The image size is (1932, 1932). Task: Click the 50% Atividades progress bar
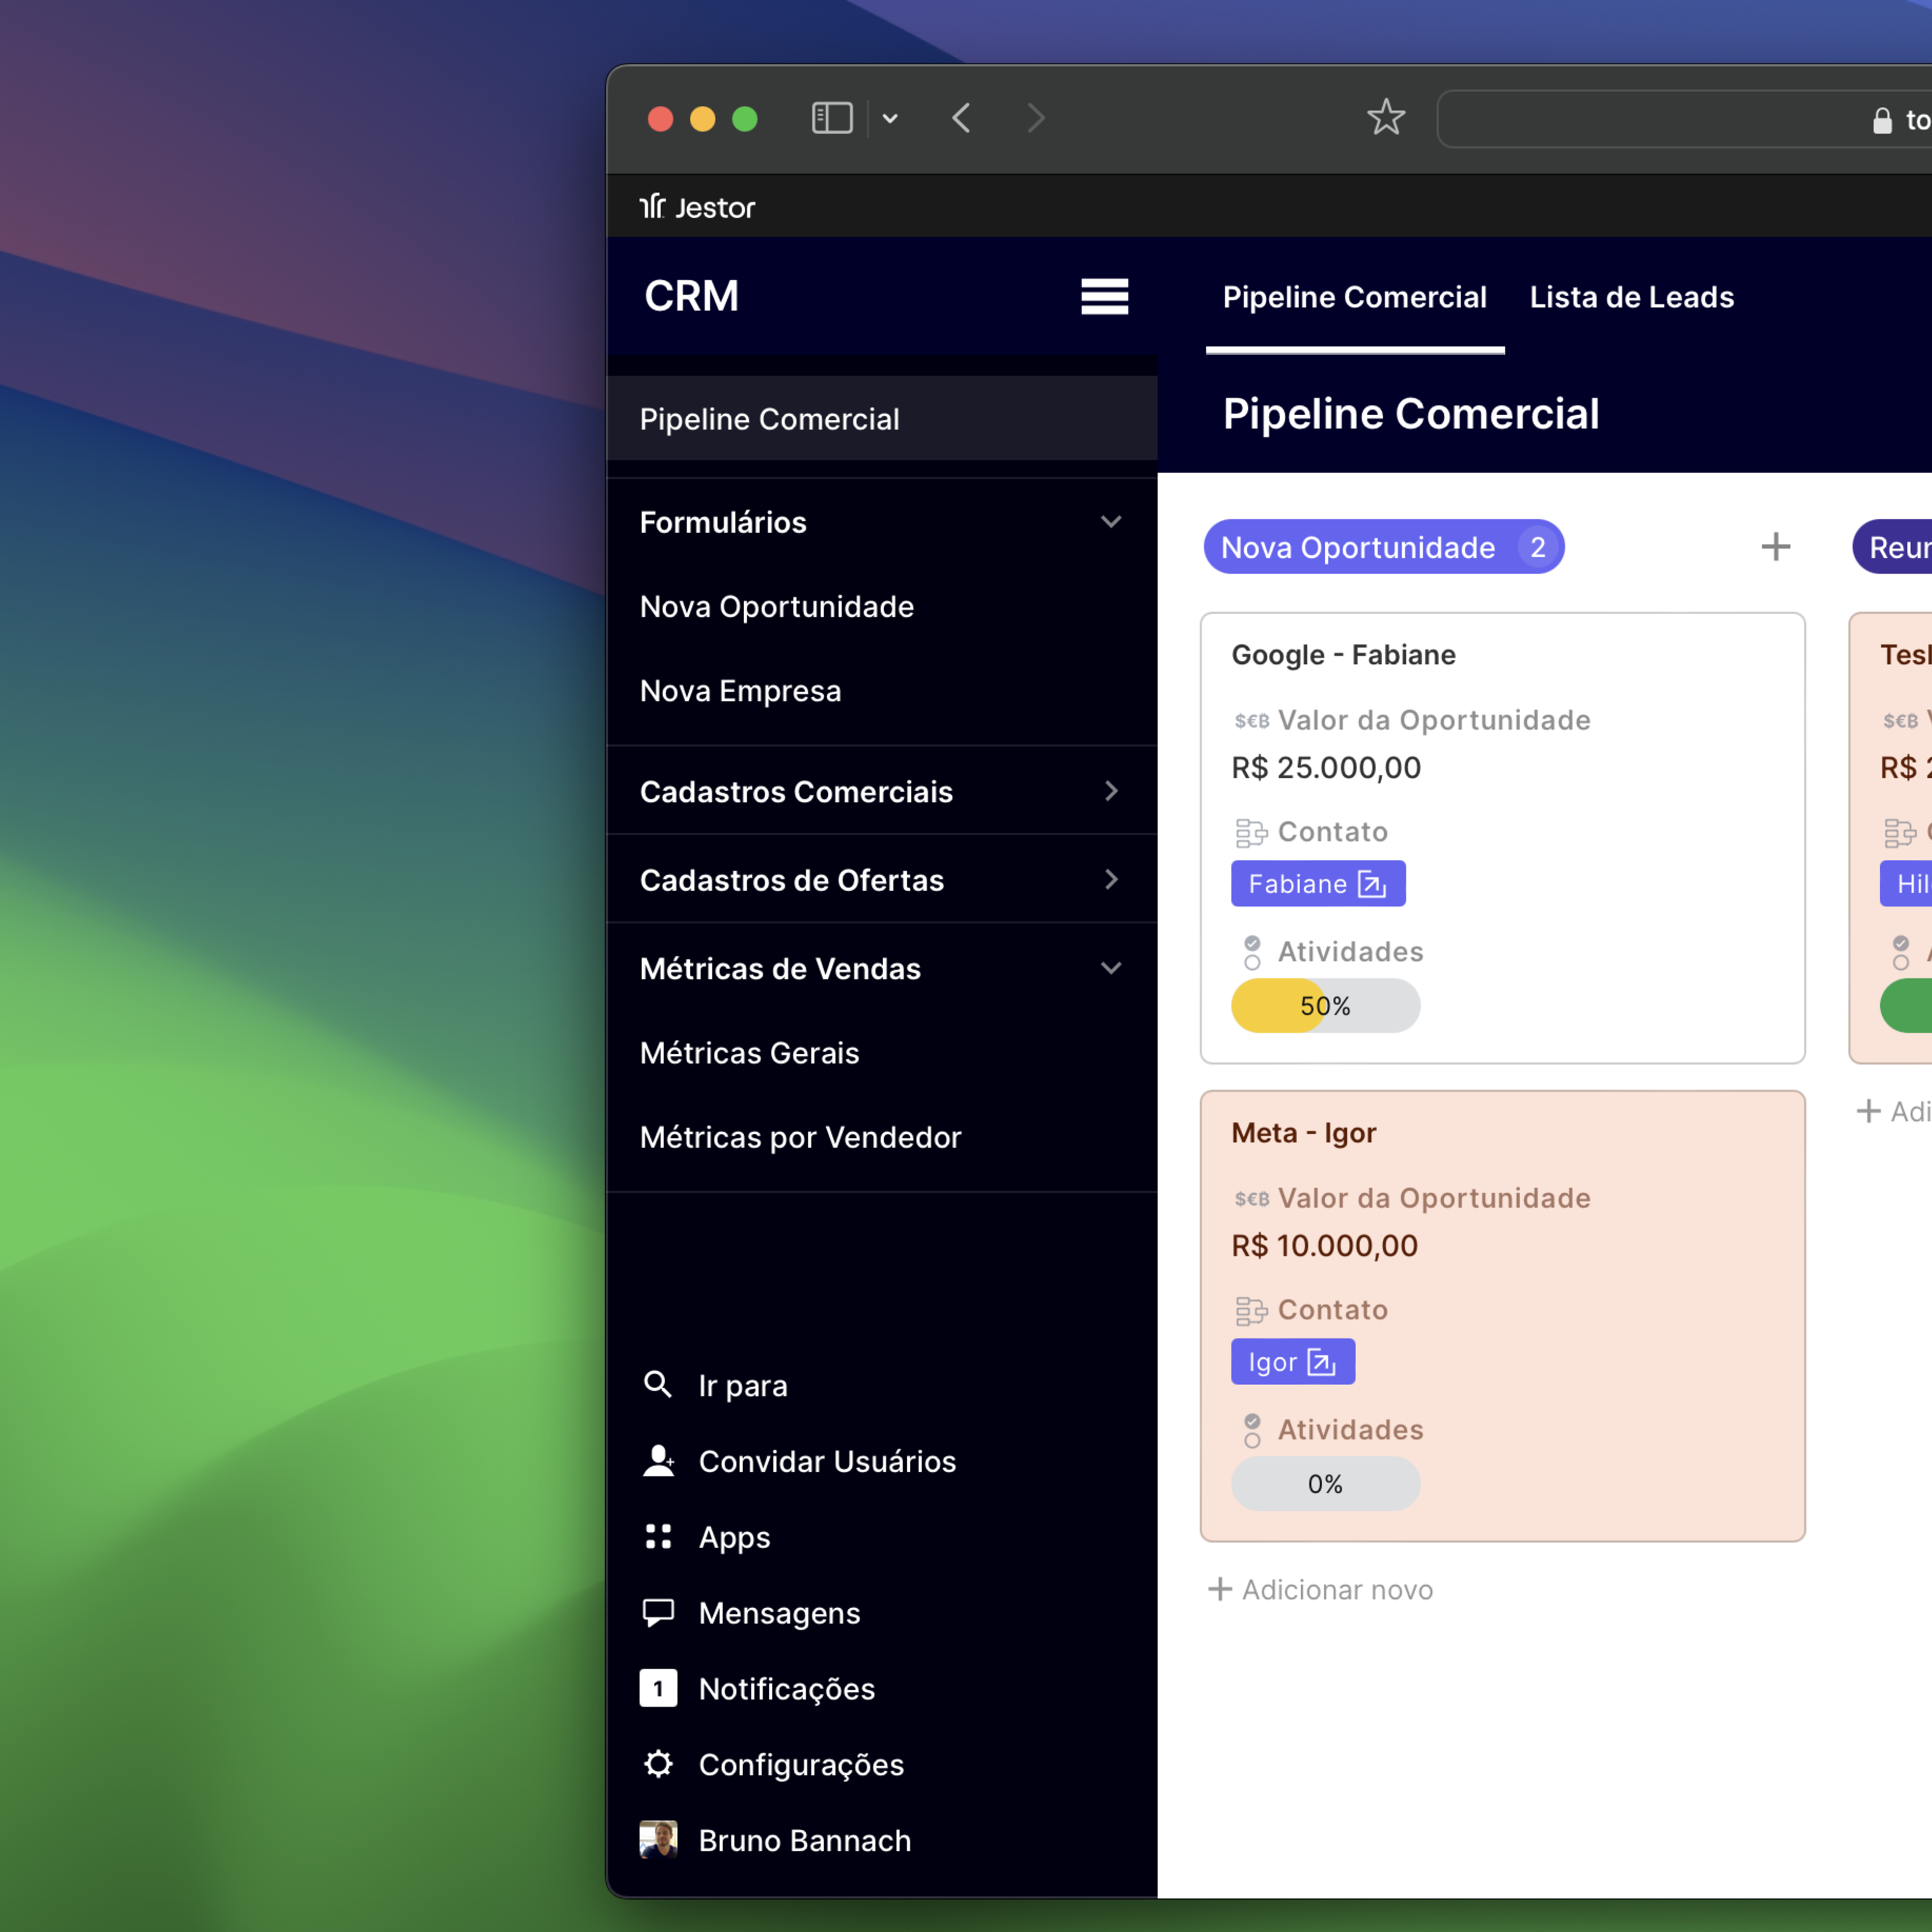tap(1325, 1006)
